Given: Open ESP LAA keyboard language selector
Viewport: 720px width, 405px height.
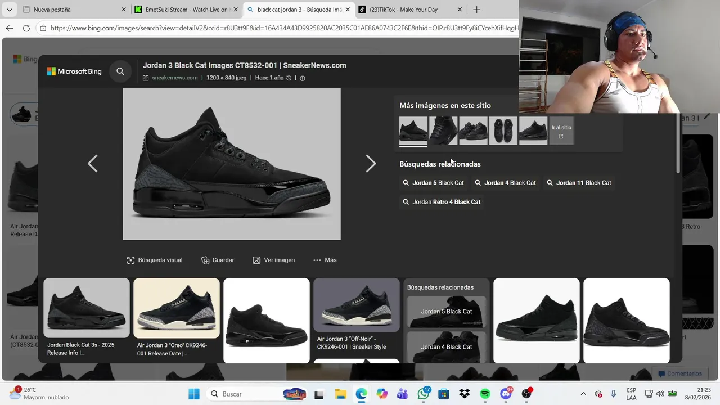Looking at the screenshot, I should point(632,394).
